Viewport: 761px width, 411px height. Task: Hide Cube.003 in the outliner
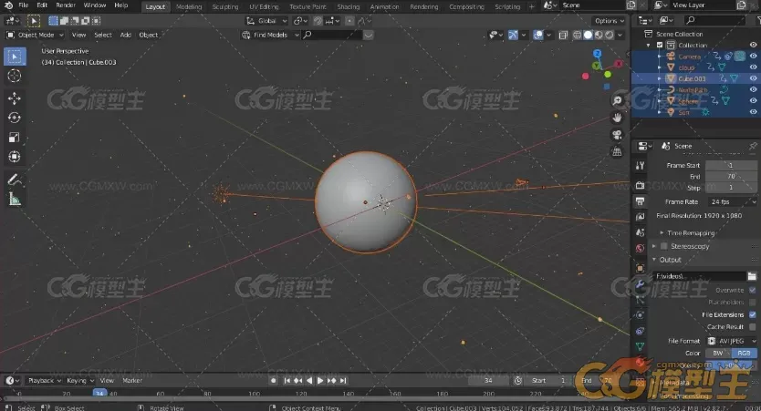pos(753,78)
